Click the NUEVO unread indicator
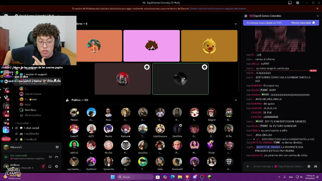The image size is (322, 181). pyautogui.click(x=6, y=139)
